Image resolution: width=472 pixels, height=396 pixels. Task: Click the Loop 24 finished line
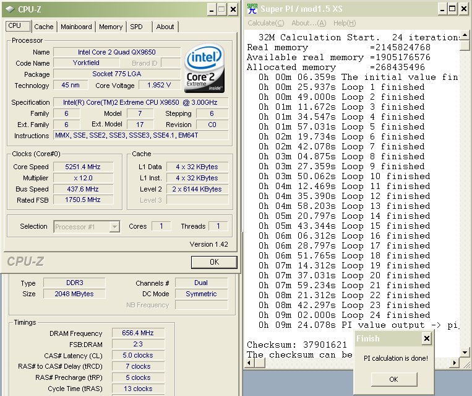(344, 315)
